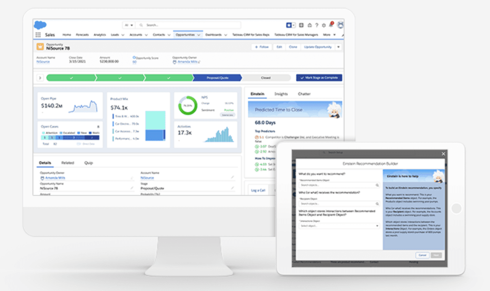Click the Favorites star icon
Viewport: 490px width, 291px height.
[289, 25]
